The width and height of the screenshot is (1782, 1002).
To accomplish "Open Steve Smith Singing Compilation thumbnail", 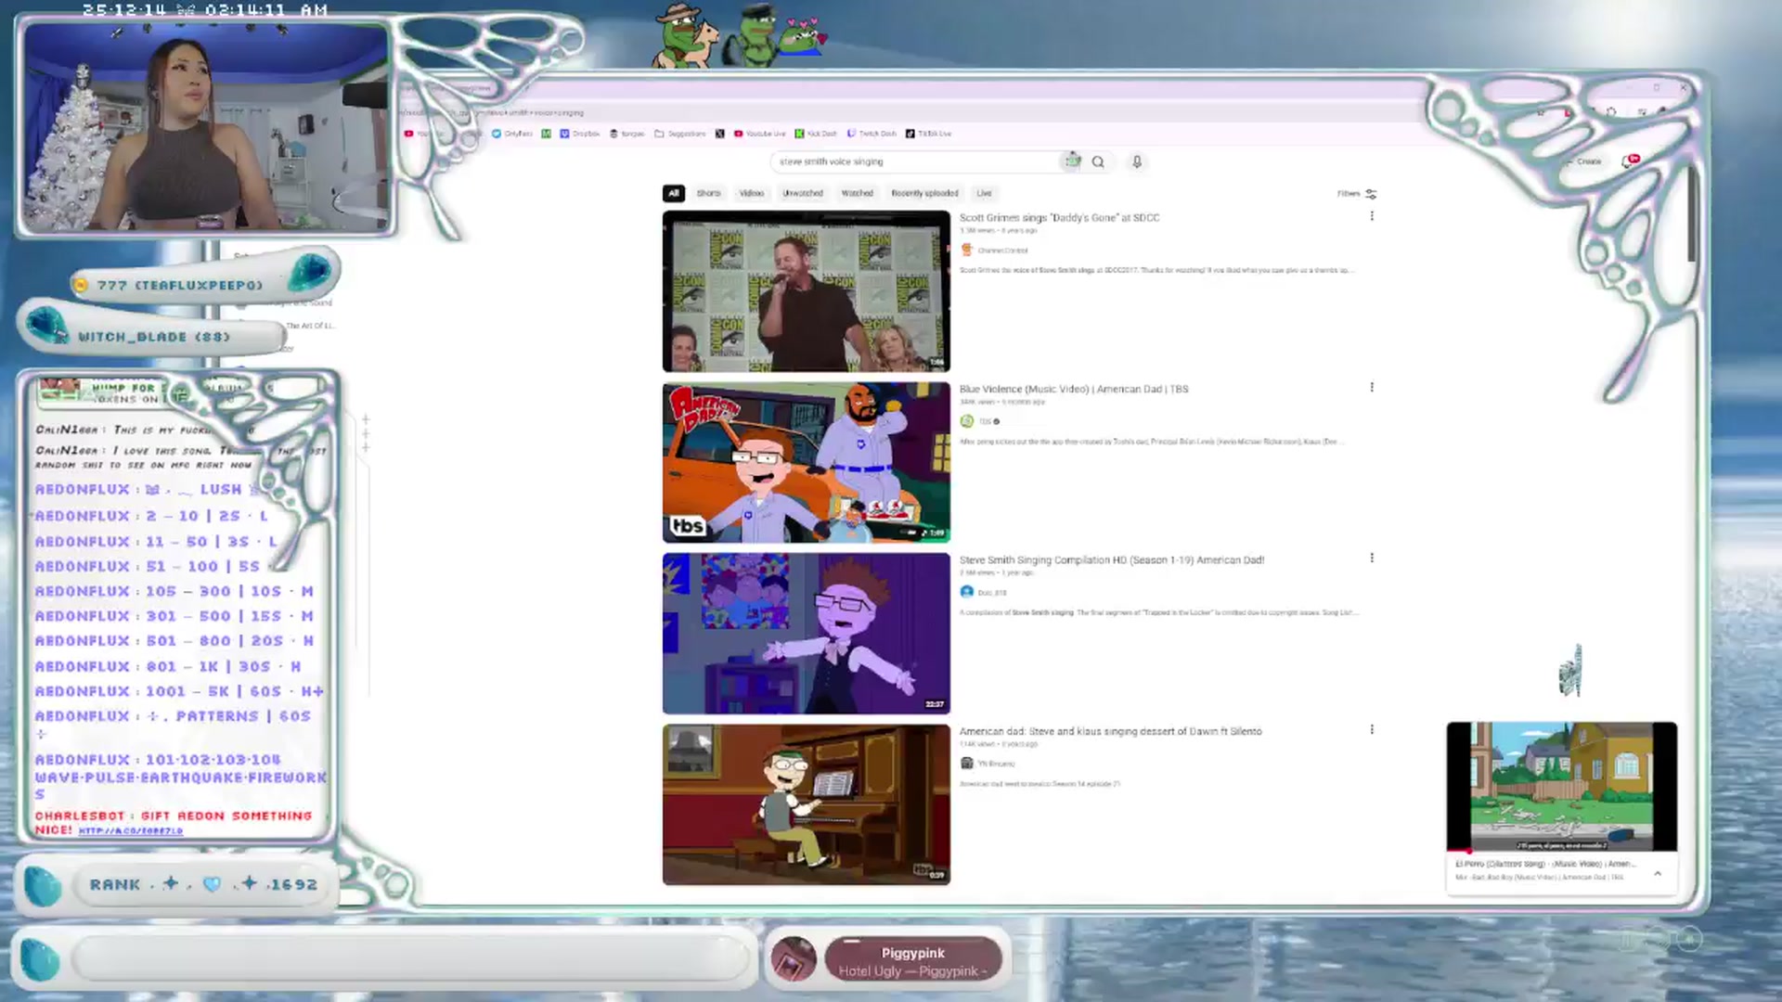I will (x=807, y=634).
